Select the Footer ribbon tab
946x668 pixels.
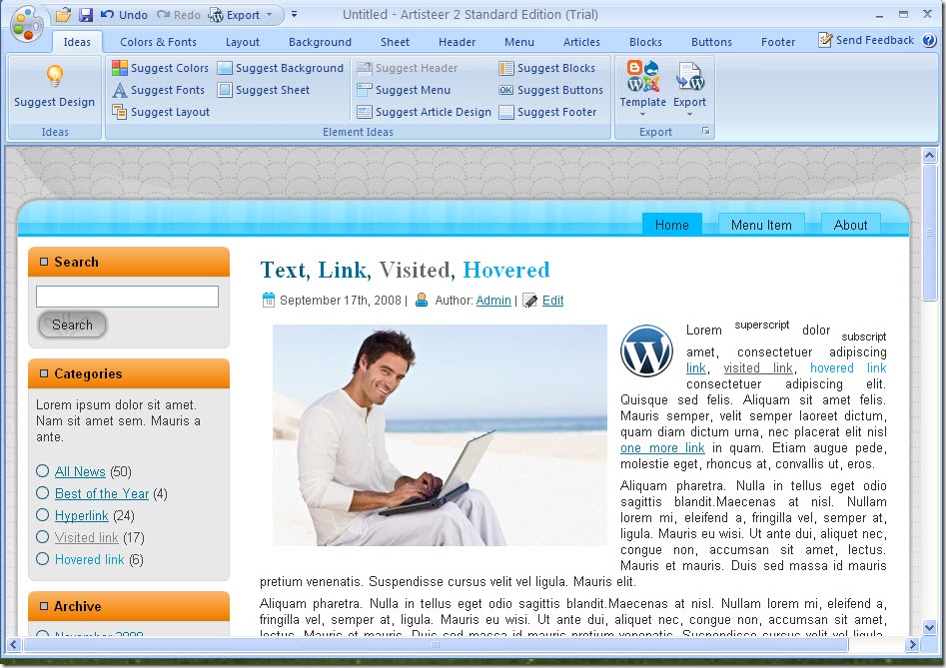click(777, 42)
